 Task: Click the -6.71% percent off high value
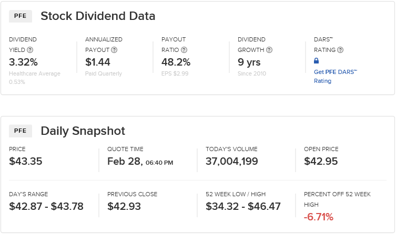tap(319, 217)
